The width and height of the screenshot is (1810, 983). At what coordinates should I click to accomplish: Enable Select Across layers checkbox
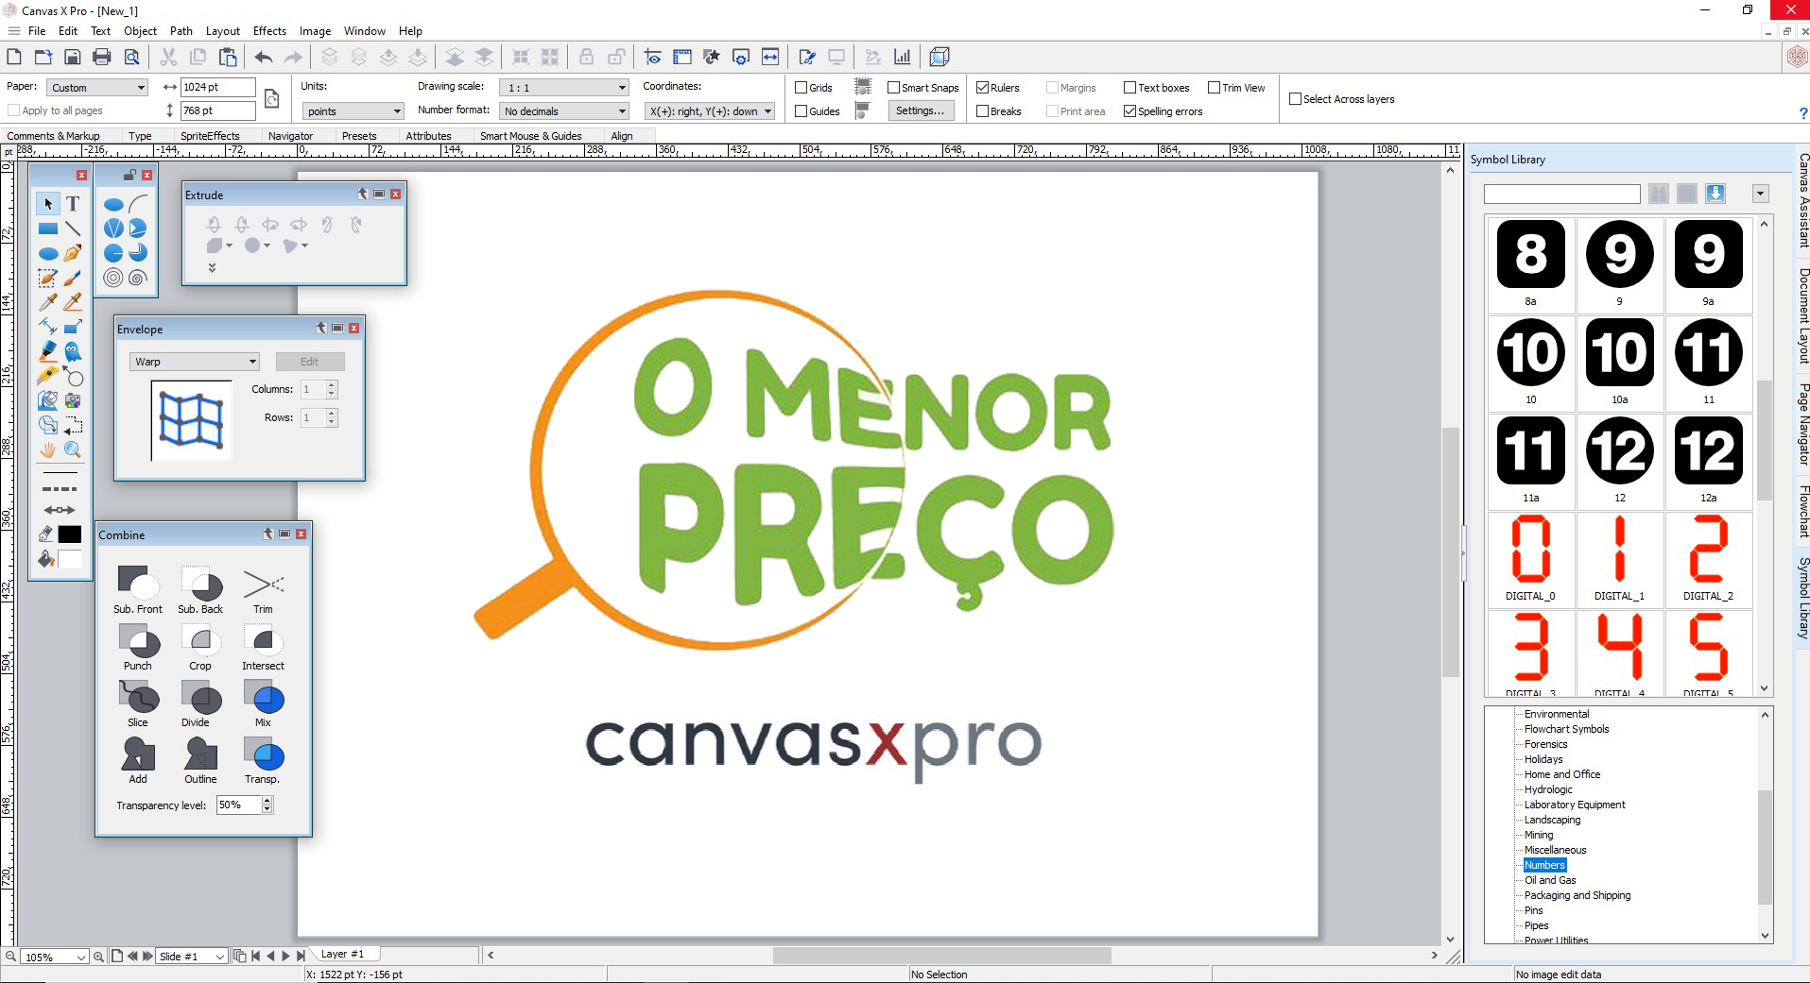click(1296, 99)
